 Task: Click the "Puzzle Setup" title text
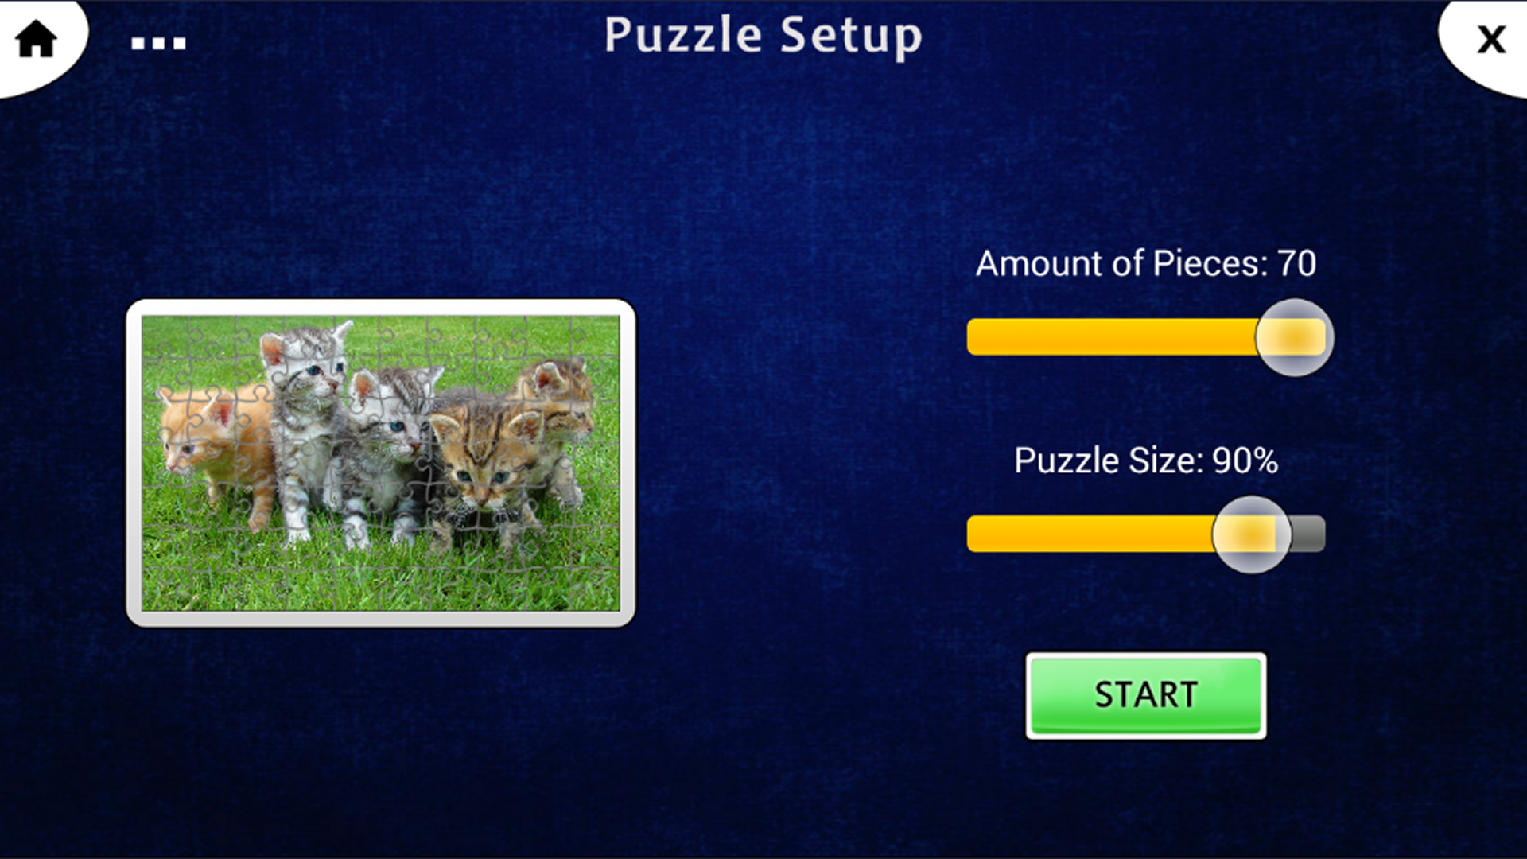pos(763,36)
